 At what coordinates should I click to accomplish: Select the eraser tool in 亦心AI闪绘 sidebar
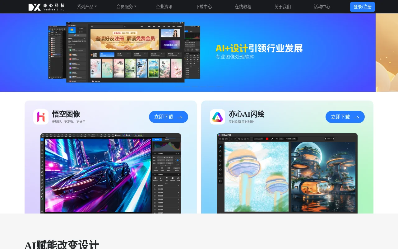[220, 165]
